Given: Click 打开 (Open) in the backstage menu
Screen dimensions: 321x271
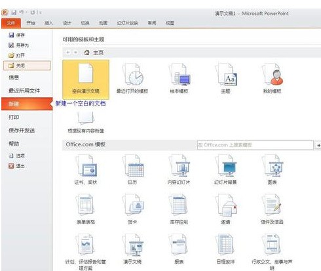Looking at the screenshot, I should (17, 55).
